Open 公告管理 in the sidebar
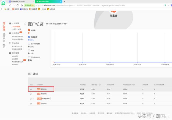 click(x=15, y=59)
